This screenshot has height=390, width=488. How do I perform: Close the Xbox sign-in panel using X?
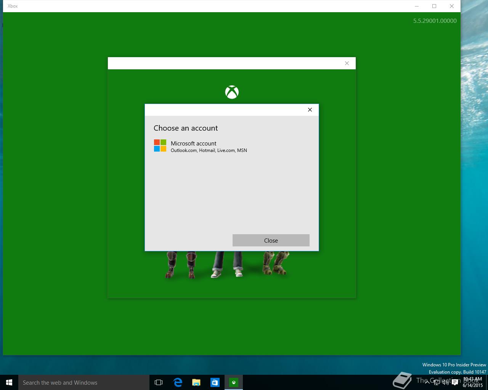(347, 63)
